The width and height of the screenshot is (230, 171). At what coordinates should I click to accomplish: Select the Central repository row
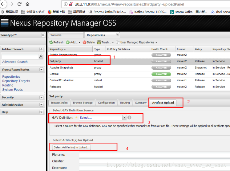click(x=139, y=74)
